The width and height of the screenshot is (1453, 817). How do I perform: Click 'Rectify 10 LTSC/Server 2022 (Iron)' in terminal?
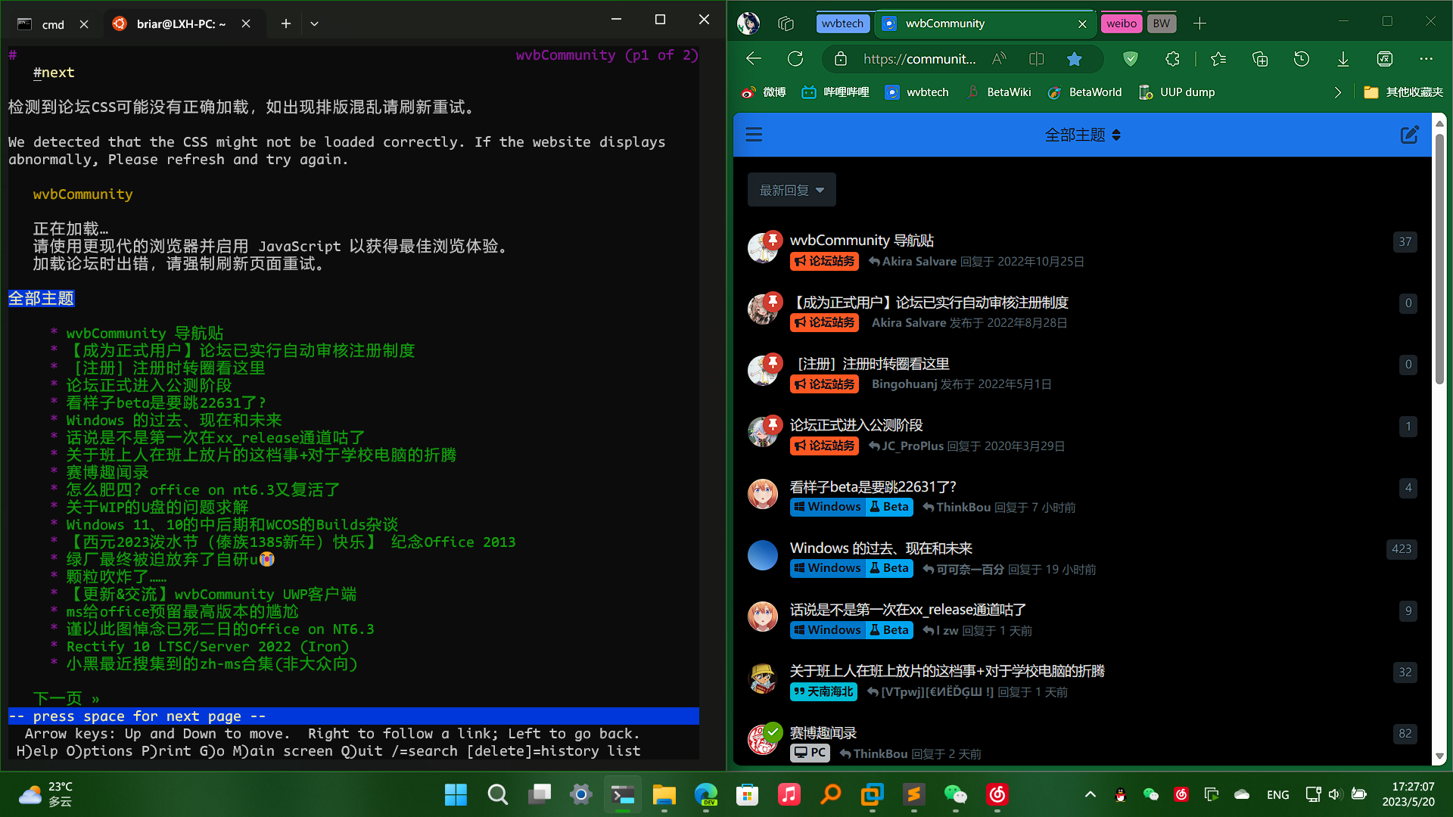[207, 647]
